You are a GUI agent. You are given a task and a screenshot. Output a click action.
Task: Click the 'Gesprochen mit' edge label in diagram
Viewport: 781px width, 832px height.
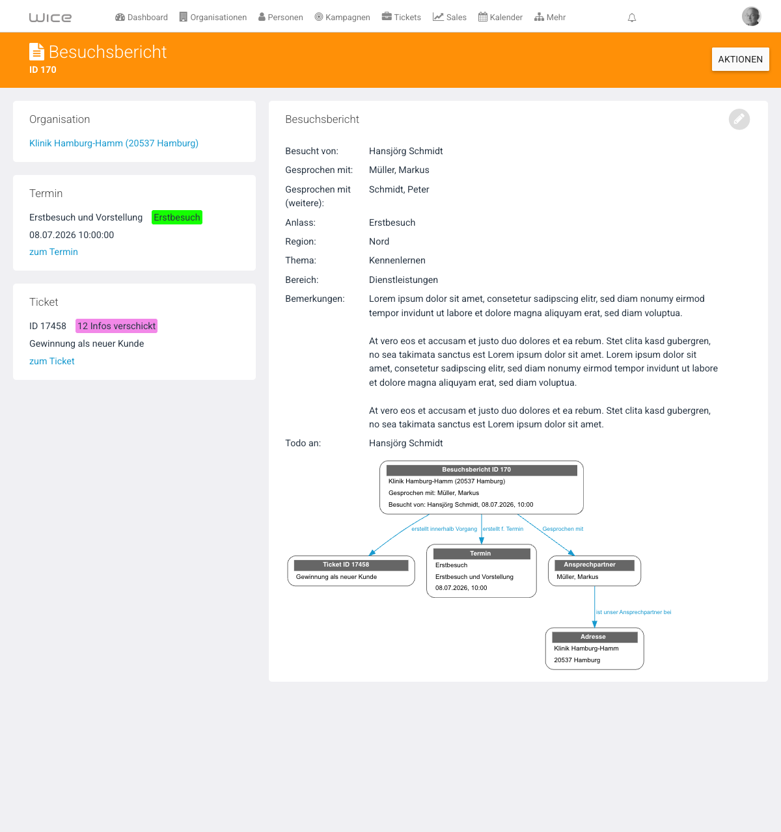click(x=563, y=529)
